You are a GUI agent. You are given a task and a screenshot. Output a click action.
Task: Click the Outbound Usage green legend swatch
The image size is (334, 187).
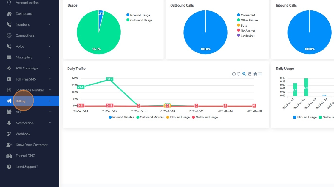click(x=128, y=20)
